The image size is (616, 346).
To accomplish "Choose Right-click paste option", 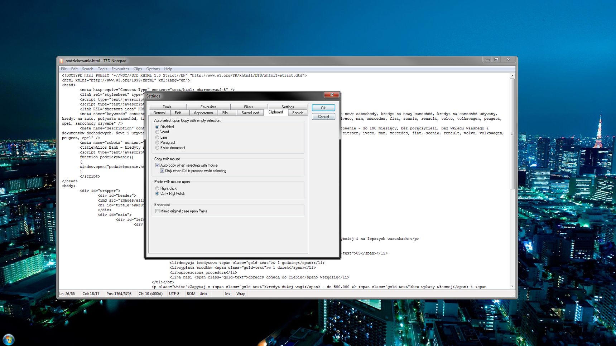I will tap(166, 188).
